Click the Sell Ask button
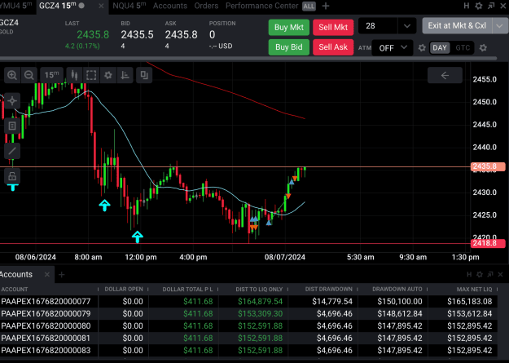Viewport: 509px width, 363px height. [x=333, y=47]
